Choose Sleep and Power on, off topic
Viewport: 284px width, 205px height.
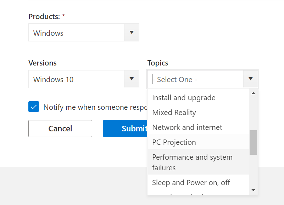coord(198,183)
